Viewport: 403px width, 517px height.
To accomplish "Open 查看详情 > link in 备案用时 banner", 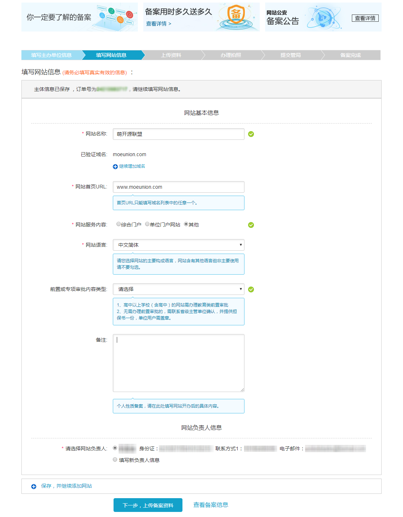I will 159,24.
